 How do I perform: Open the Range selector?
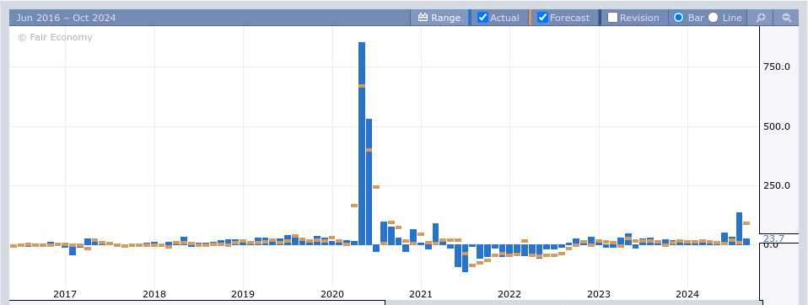(439, 18)
